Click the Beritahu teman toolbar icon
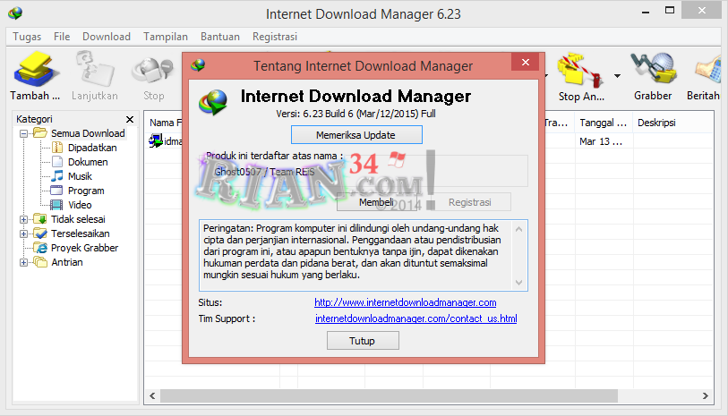 (x=707, y=70)
